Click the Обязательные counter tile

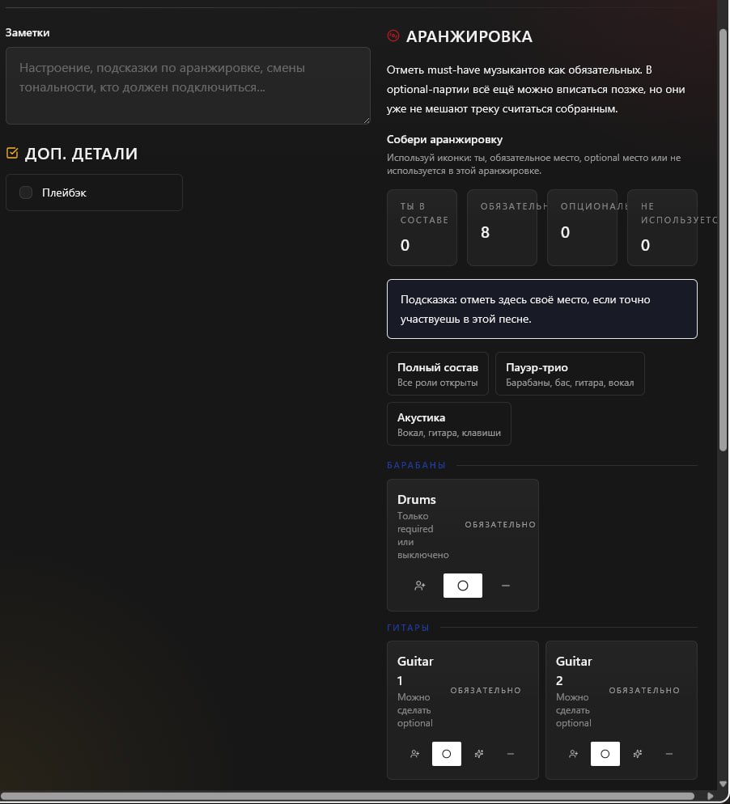click(x=502, y=227)
